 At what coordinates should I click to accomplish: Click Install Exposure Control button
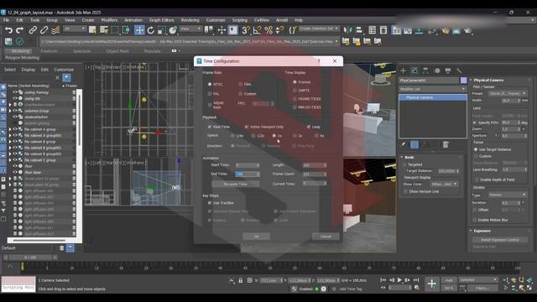click(x=500, y=240)
